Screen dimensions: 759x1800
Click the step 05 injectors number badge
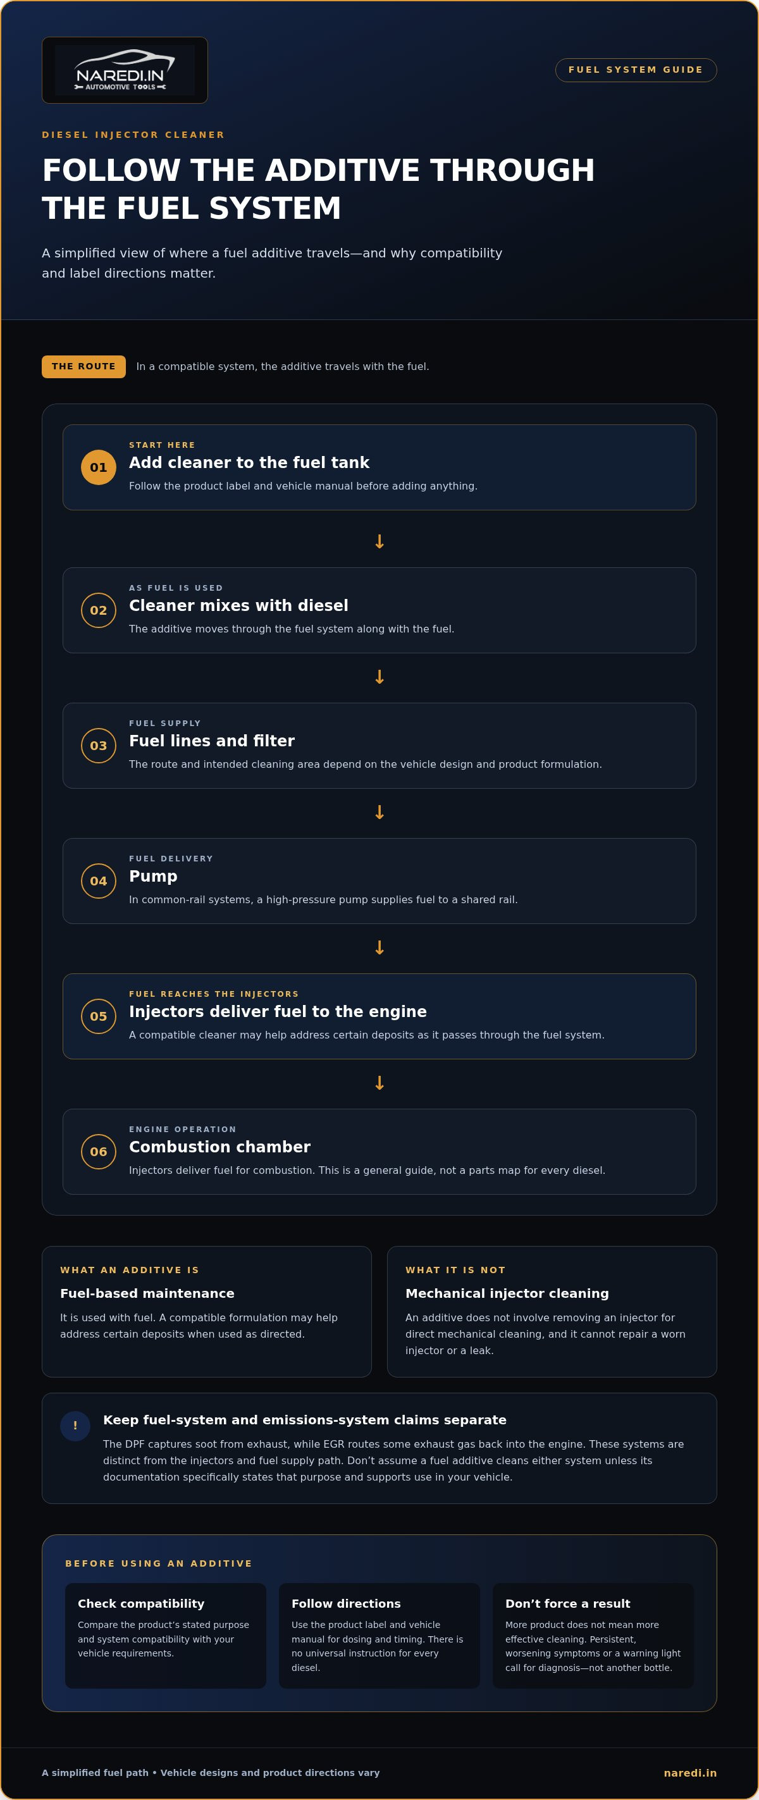[x=99, y=1016]
